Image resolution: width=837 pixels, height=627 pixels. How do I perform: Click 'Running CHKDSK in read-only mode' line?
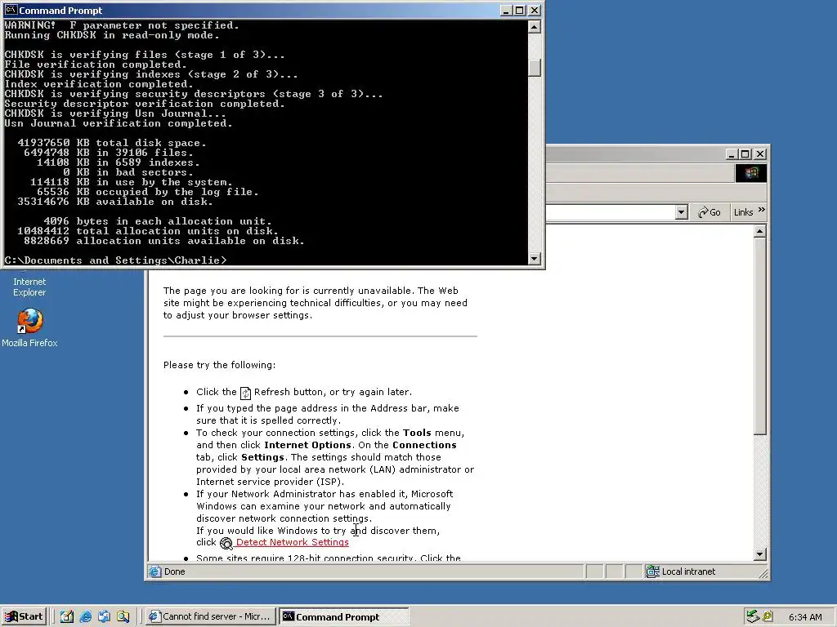coord(111,35)
